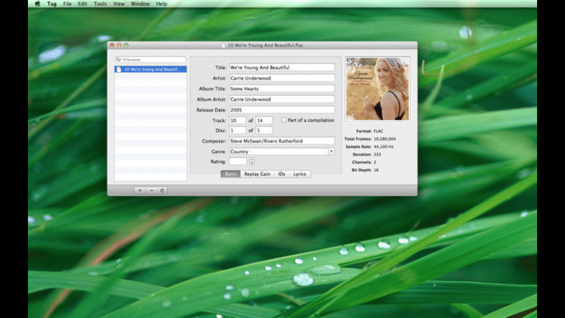The height and width of the screenshot is (318, 565).
Task: Click the Rating field
Action: point(238,162)
